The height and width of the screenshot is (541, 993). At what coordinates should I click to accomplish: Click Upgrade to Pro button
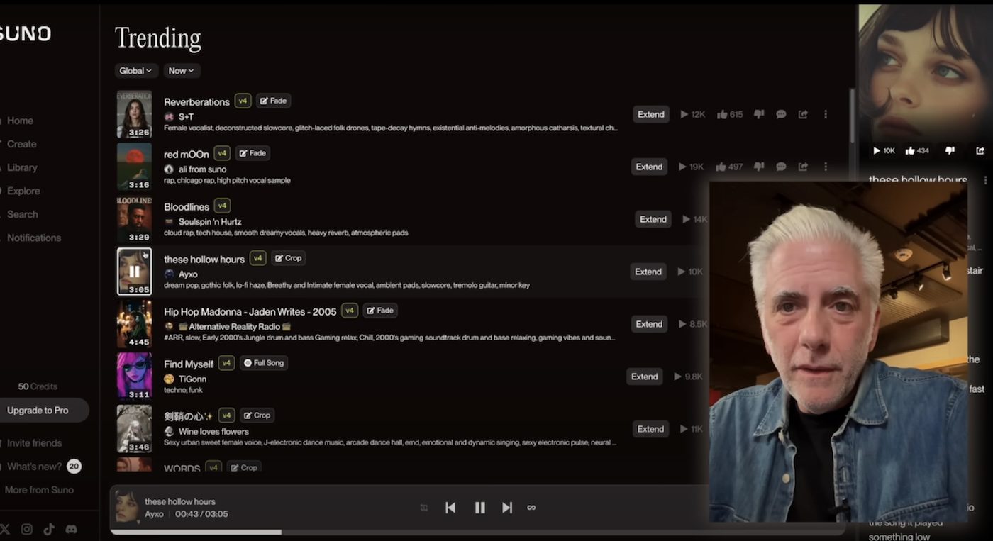coord(38,410)
